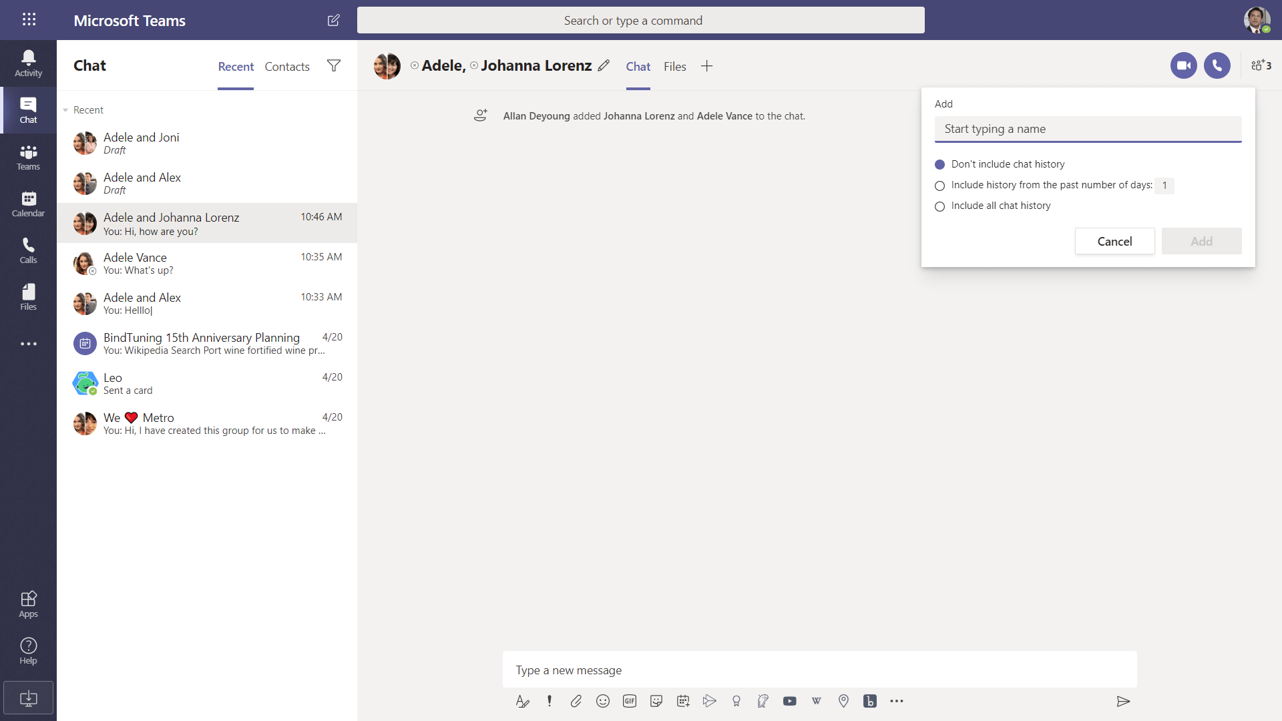Open text Format options in compose

(x=522, y=701)
